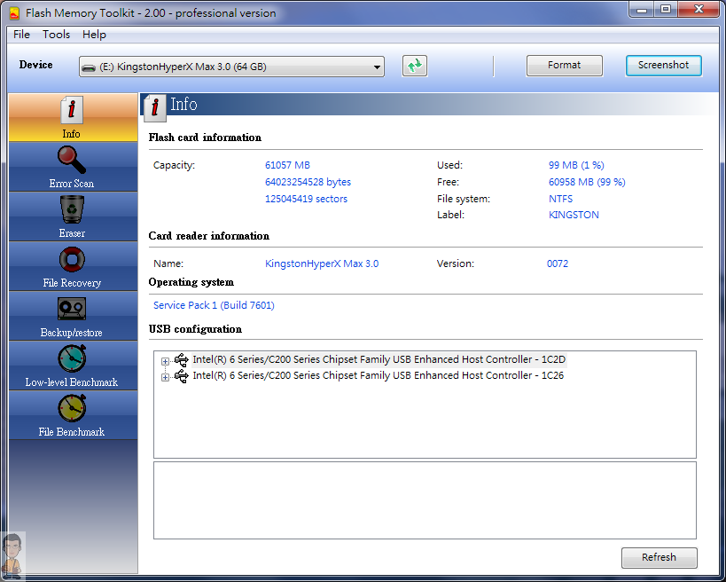
Task: Open the Device selection dropdown
Action: click(x=231, y=67)
